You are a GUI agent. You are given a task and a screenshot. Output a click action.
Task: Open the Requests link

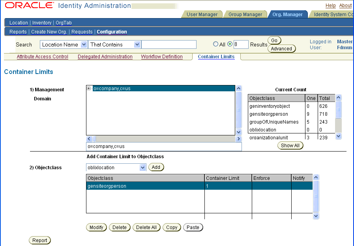(82, 32)
